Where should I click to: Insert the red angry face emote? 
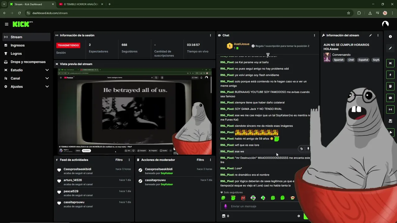coord(243,198)
